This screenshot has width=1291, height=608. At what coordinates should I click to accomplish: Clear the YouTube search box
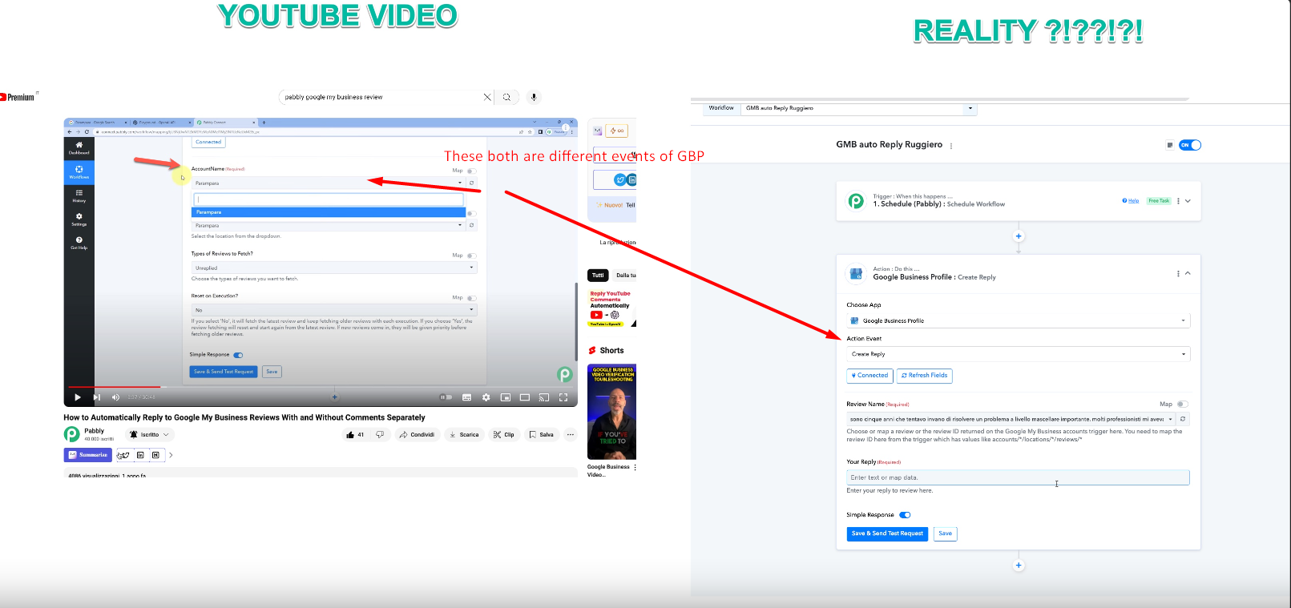[x=487, y=97]
